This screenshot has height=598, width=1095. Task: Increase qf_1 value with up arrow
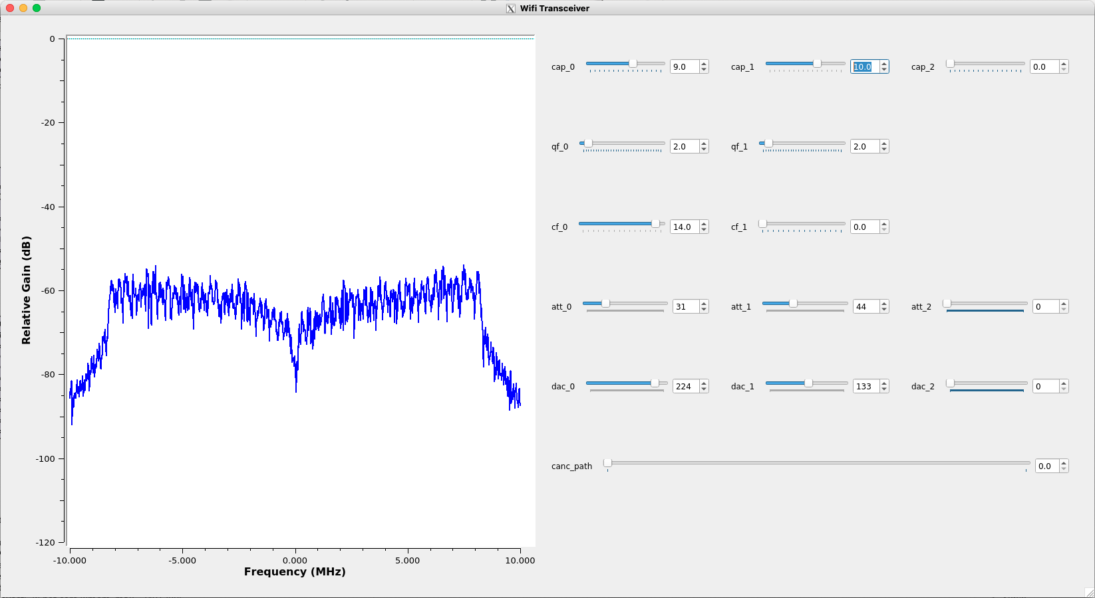coord(884,144)
